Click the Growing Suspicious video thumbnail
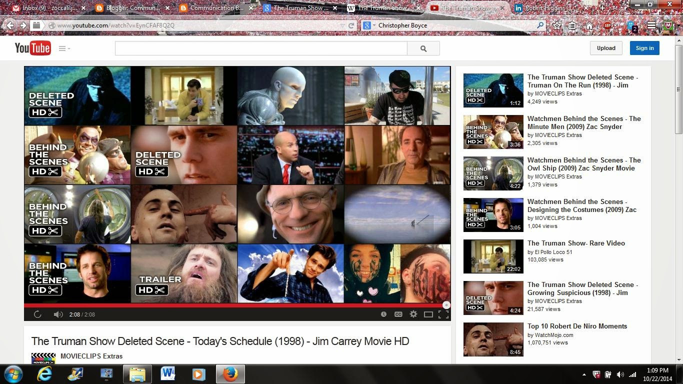The height and width of the screenshot is (384, 683). (x=493, y=298)
